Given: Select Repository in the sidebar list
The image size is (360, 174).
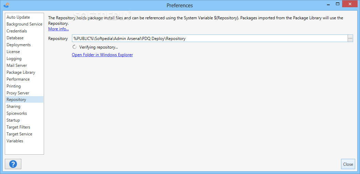Looking at the screenshot, I should pyautogui.click(x=24, y=100).
